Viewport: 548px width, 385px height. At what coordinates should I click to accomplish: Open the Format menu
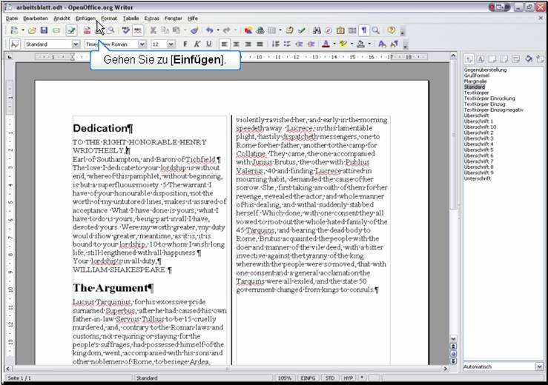coord(109,17)
